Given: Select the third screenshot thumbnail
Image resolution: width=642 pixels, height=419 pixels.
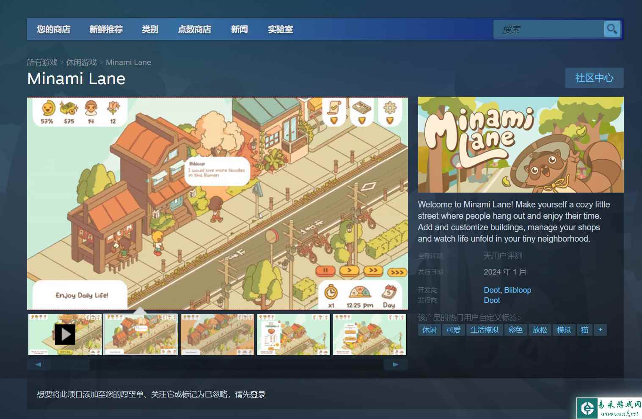Looking at the screenshot, I should [217, 335].
